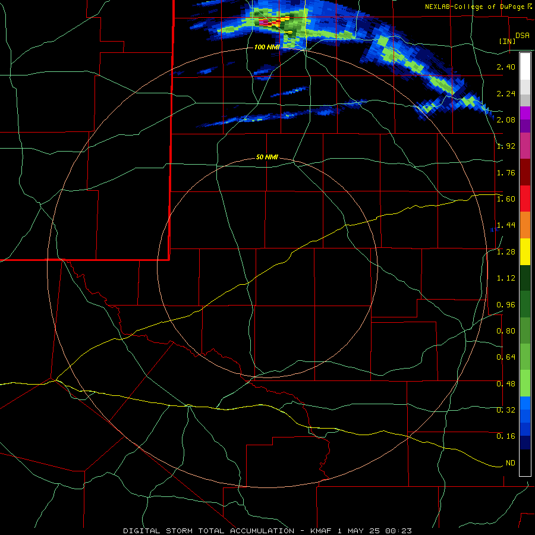The image size is (535, 535).
Task: Pick the light blue swatch above 0.32
Action: pos(525,403)
